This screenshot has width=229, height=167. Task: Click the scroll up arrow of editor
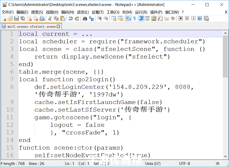(x=225, y=33)
